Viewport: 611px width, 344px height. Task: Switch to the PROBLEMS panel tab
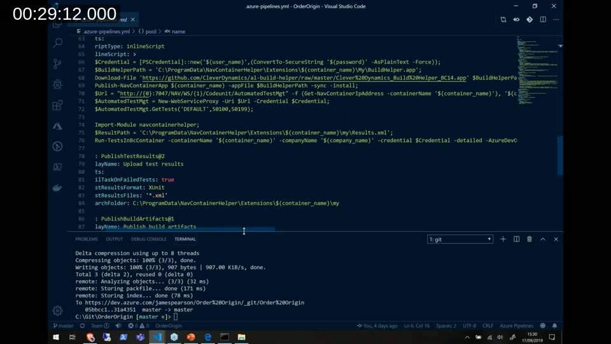(87, 239)
